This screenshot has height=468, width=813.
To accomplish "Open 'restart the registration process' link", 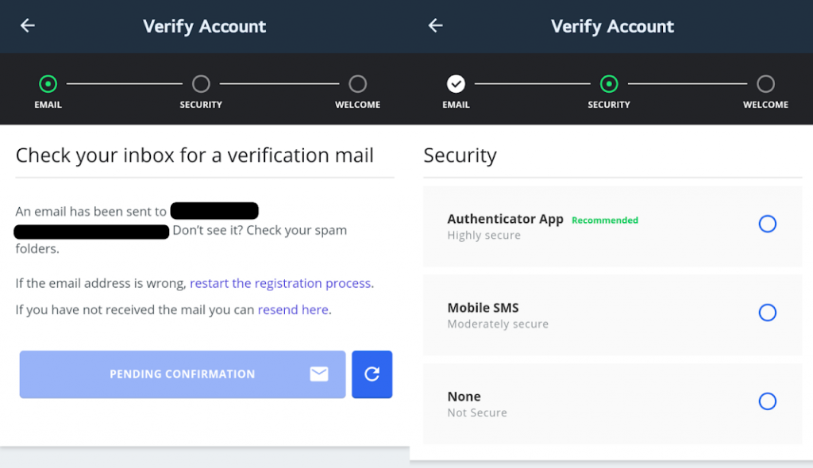I will pos(280,283).
